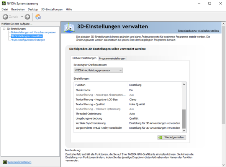
Task: Click settings list scroll down arrow
Action: [x=184, y=131]
